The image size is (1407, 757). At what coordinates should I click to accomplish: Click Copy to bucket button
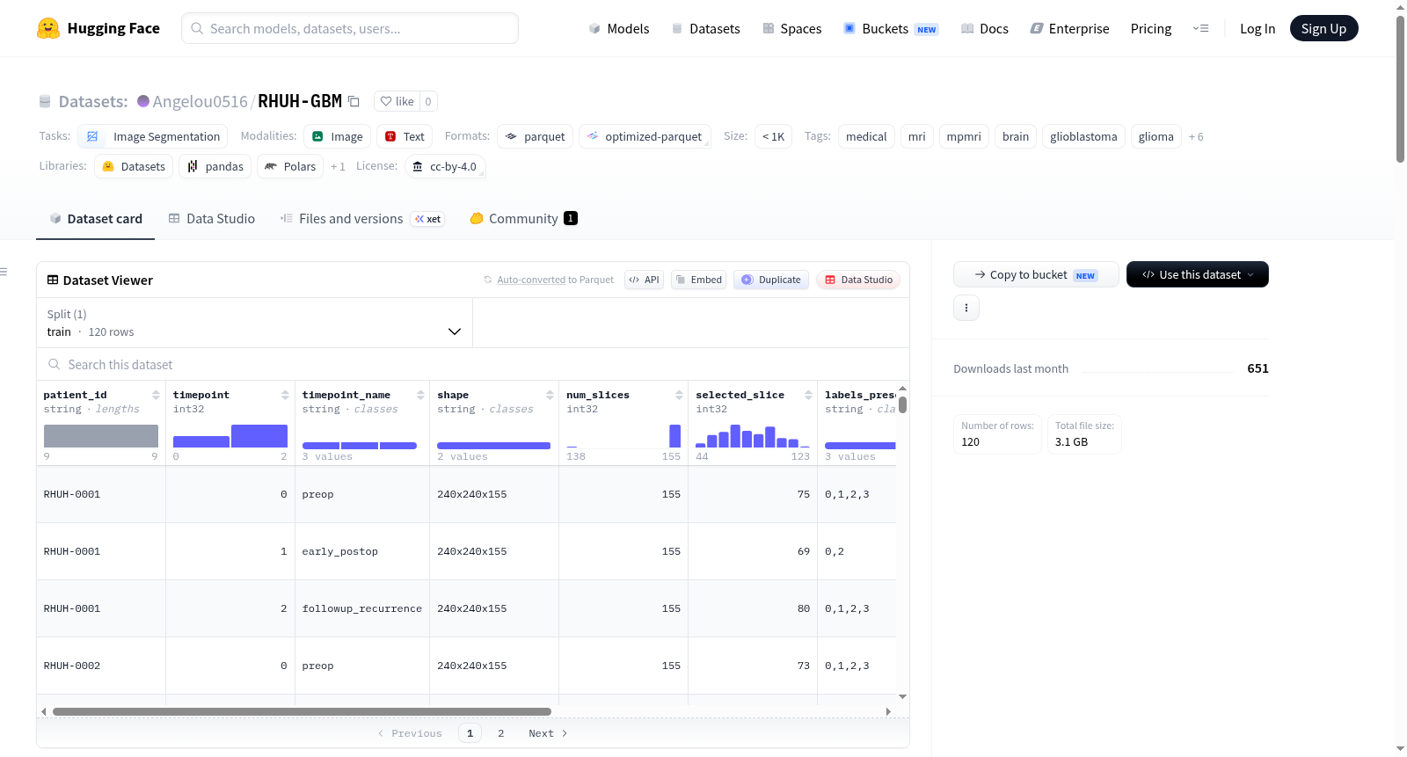coord(1036,274)
